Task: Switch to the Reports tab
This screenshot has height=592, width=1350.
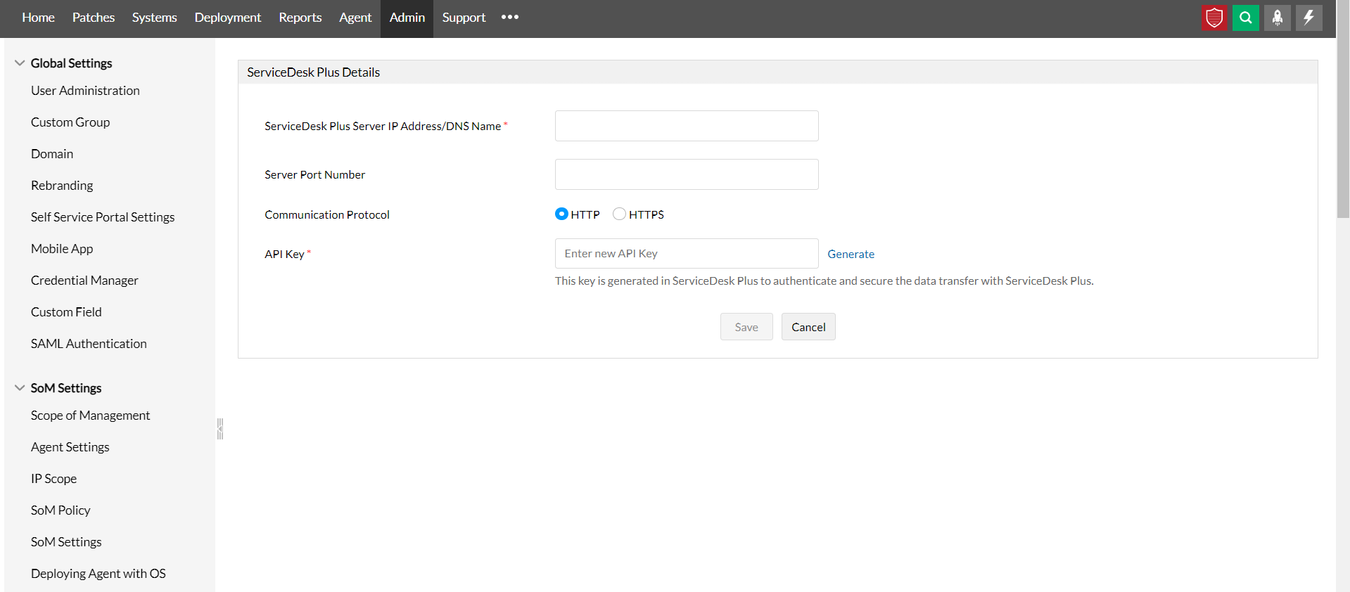Action: point(300,18)
